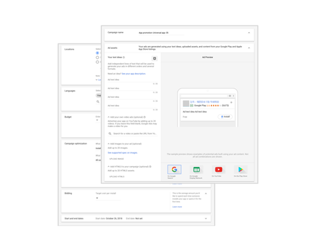
Task: Click the Campaign optimization label
Action: pos(76,144)
